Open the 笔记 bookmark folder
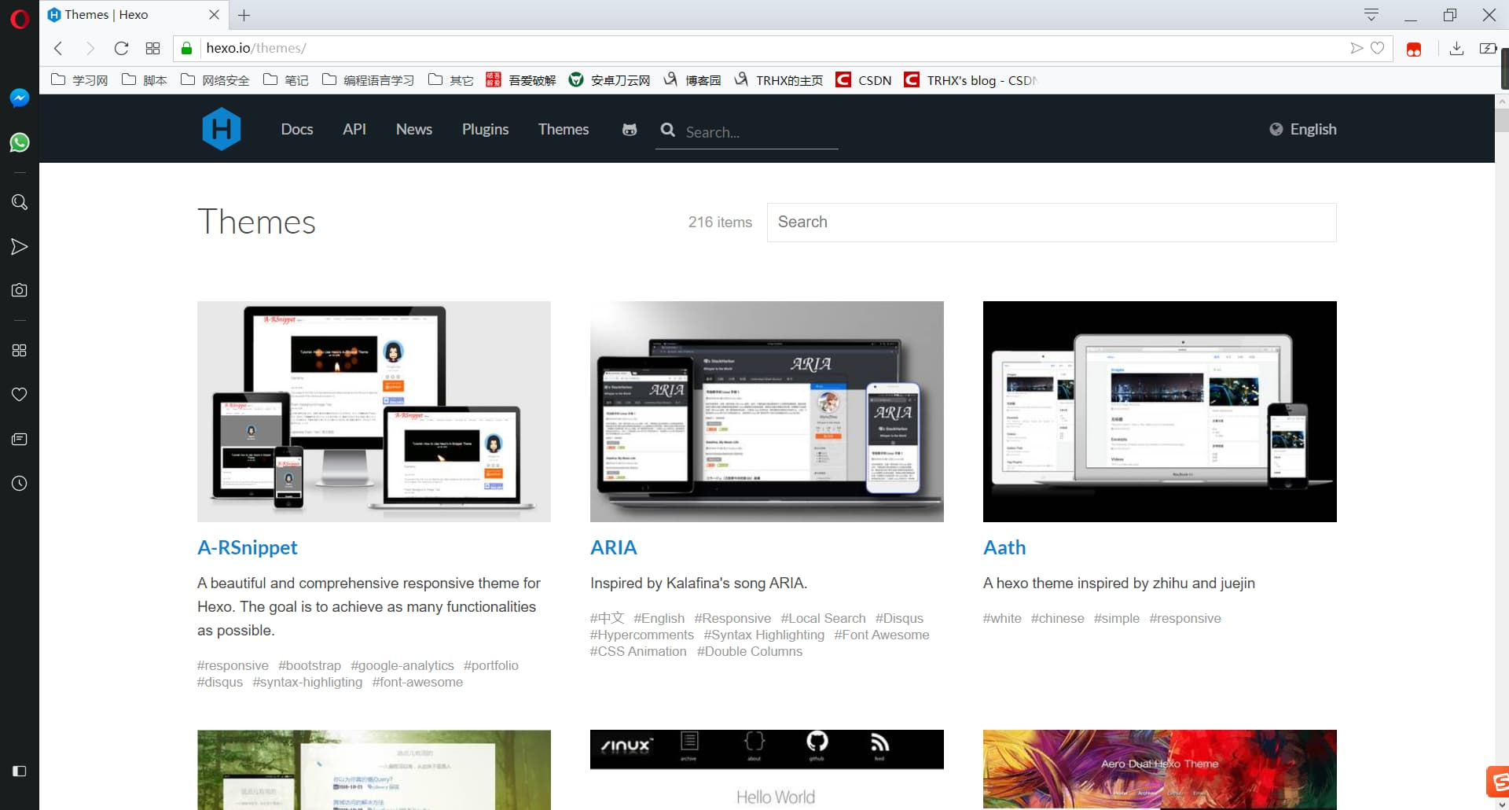Viewport: 1509px width, 810px height. pyautogui.click(x=286, y=80)
